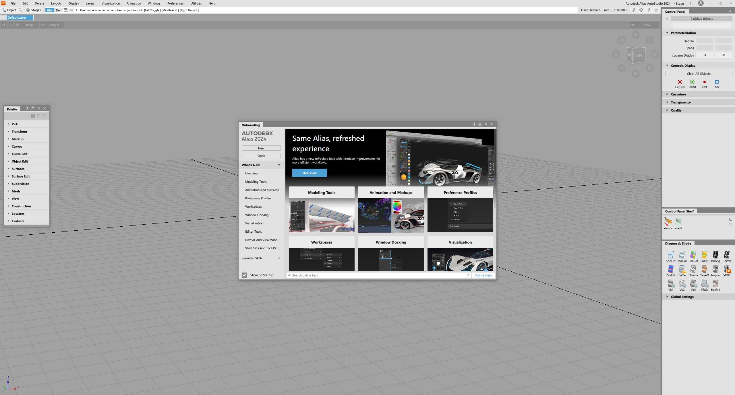Click the Cv/Hull controls display icon
This screenshot has width=735, height=395.
click(x=680, y=82)
